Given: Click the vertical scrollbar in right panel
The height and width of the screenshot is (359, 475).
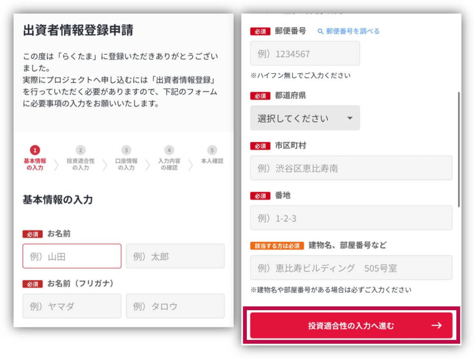Looking at the screenshot, I should coord(459,149).
